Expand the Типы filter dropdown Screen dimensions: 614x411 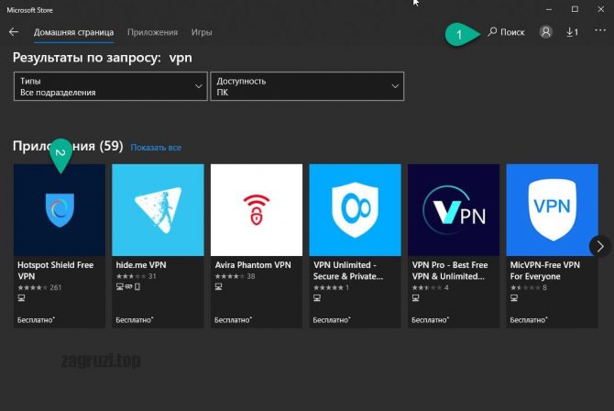(x=110, y=86)
